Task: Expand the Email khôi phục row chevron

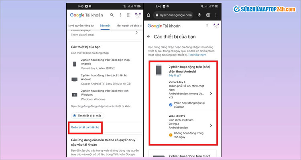Action: tap(136, 32)
